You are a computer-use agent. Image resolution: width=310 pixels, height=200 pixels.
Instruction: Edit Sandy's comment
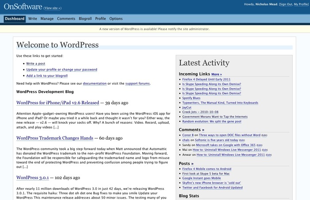(260, 145)
